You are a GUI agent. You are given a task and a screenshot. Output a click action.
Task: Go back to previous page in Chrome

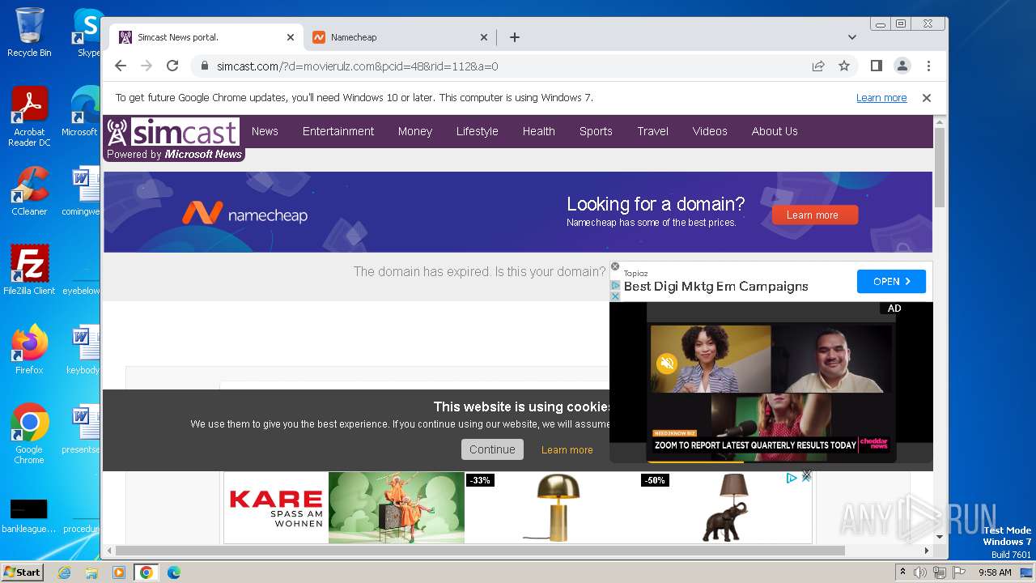tap(121, 66)
